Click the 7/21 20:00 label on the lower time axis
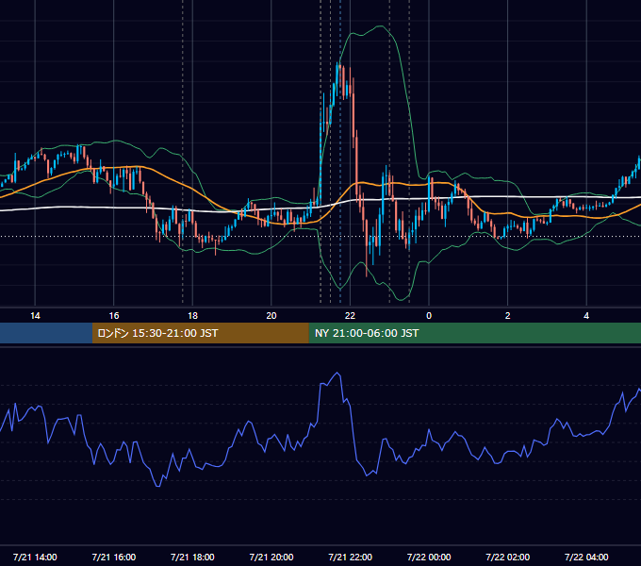The width and height of the screenshot is (641, 566). 271,557
